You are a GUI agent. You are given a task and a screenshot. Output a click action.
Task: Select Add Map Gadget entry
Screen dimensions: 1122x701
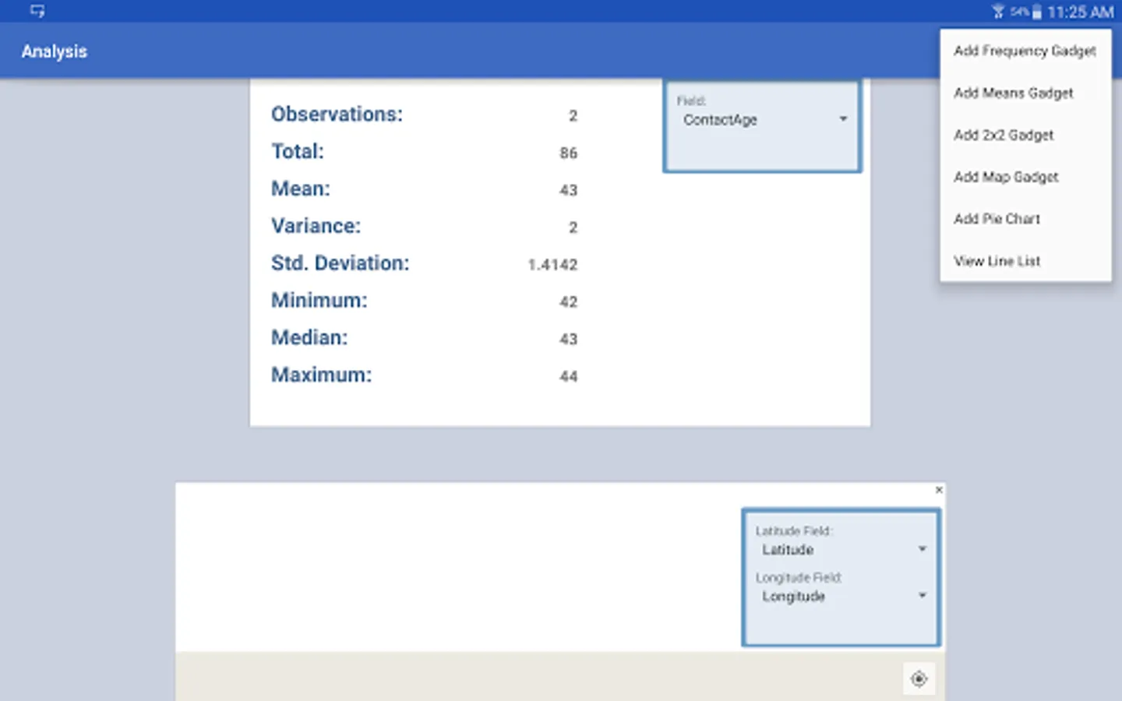1025,177
